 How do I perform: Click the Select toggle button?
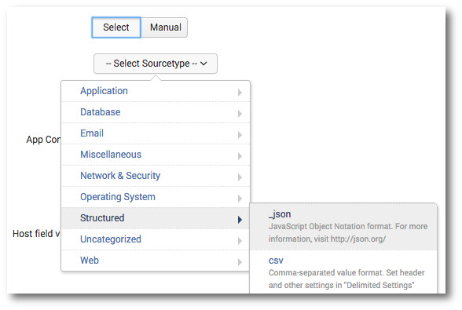pos(116,27)
